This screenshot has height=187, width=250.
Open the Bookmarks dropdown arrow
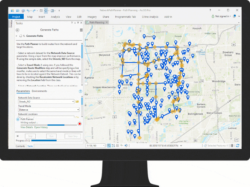pos(55,11)
